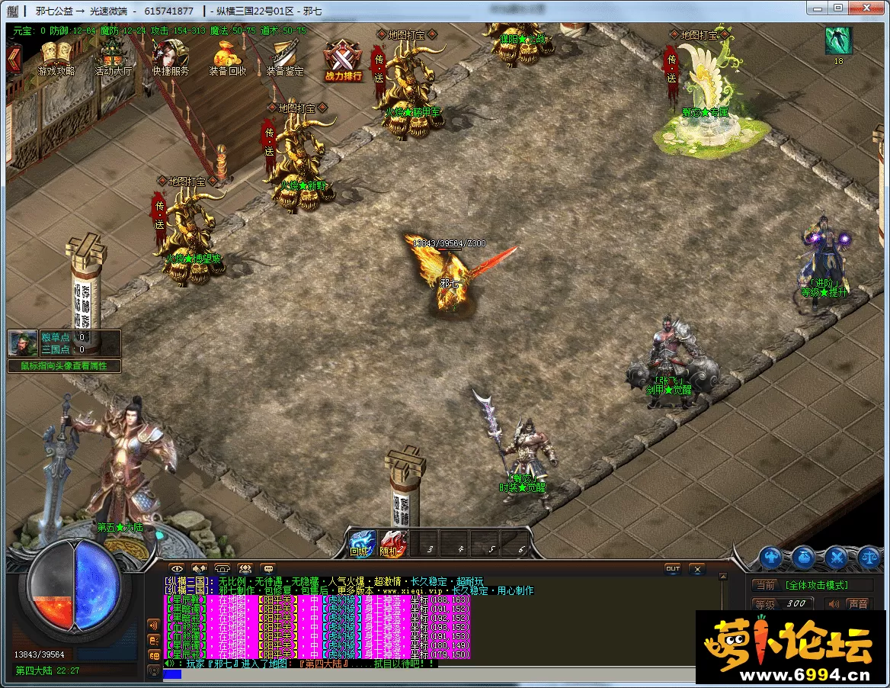Screen dimensions: 890x688
Task: Talk to the 火烧★新野 teleport NPC
Action: click(302, 165)
